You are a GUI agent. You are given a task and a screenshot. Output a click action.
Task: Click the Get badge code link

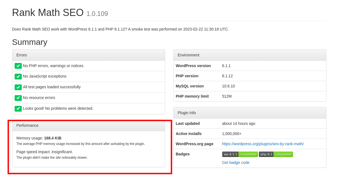coord(236,163)
